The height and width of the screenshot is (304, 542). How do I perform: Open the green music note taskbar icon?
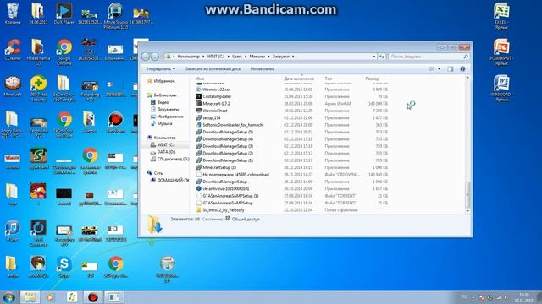point(72,297)
